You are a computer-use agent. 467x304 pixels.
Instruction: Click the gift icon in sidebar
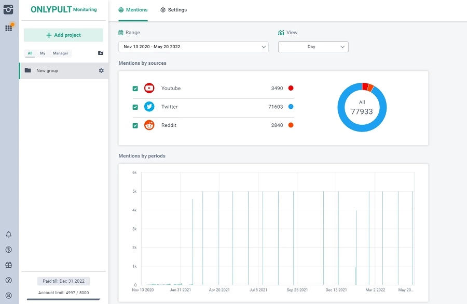(8, 265)
